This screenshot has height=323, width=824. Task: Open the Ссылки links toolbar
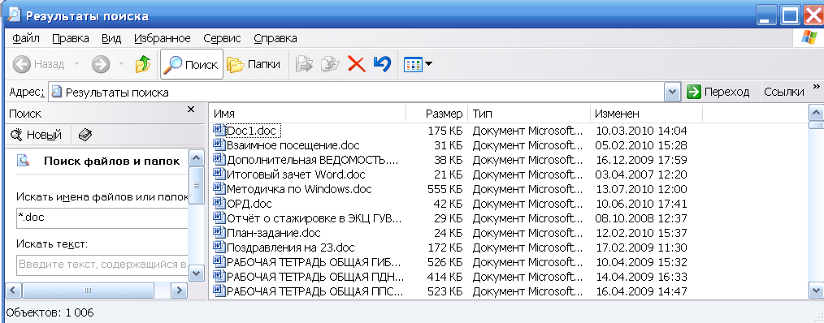[783, 92]
